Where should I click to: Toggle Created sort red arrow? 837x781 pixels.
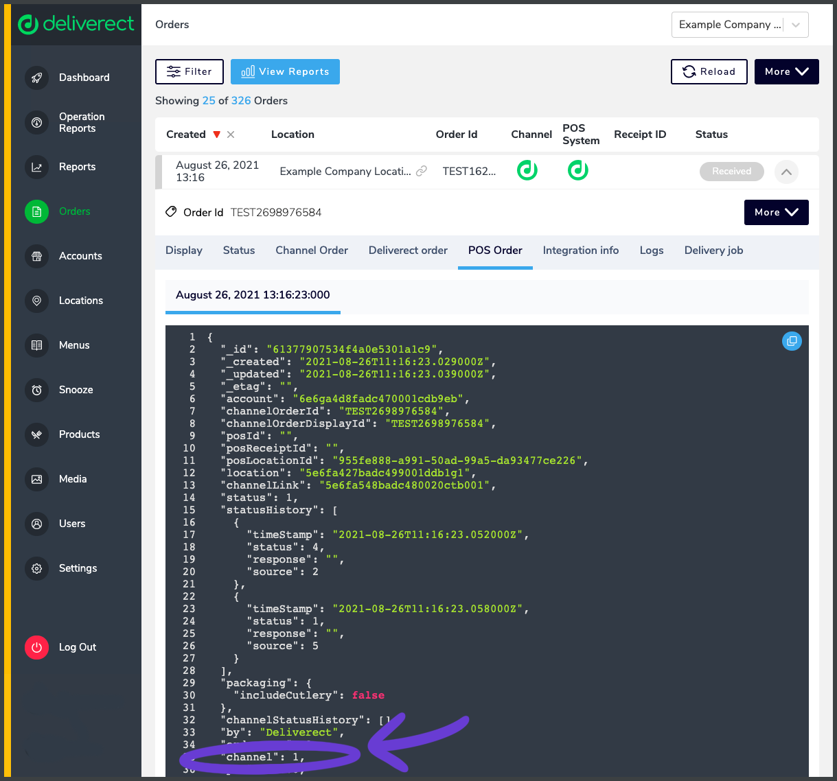coord(217,135)
